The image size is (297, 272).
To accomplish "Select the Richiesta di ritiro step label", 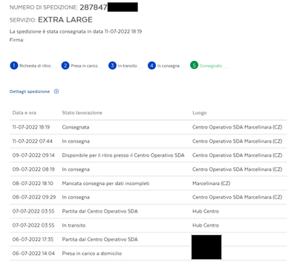I will click(x=35, y=66).
